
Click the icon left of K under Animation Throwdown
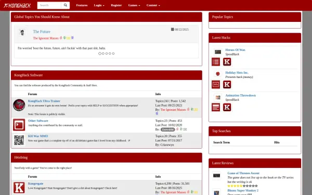216,108
